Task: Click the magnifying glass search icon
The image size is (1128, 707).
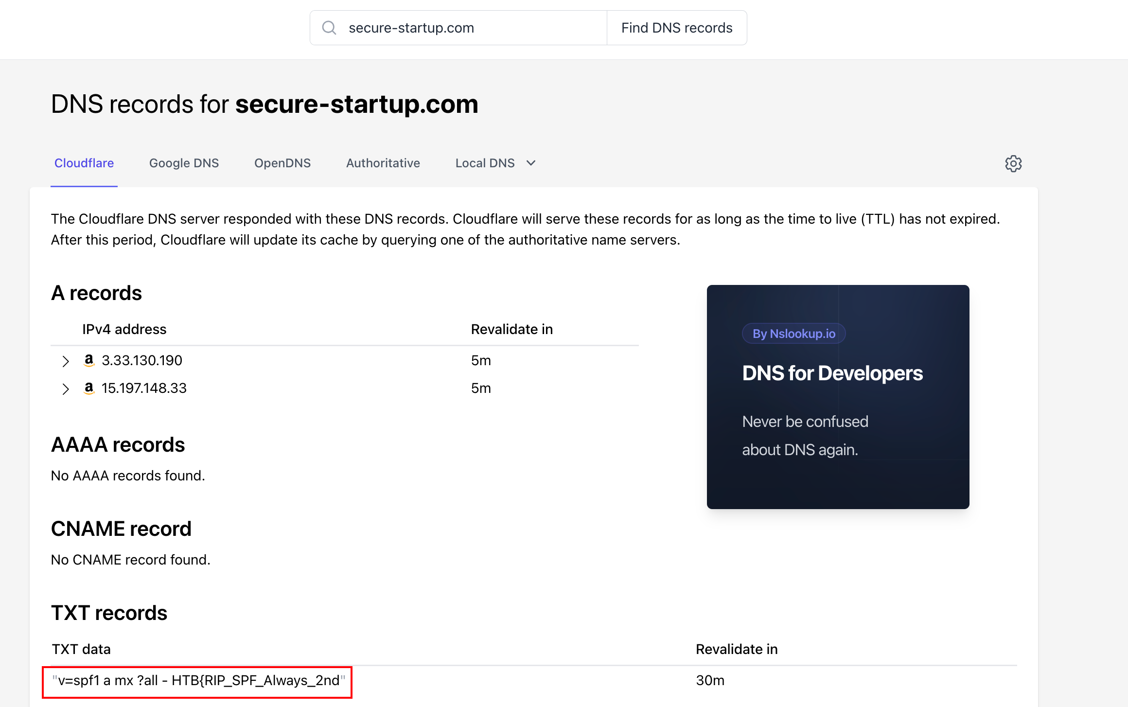Action: [329, 28]
